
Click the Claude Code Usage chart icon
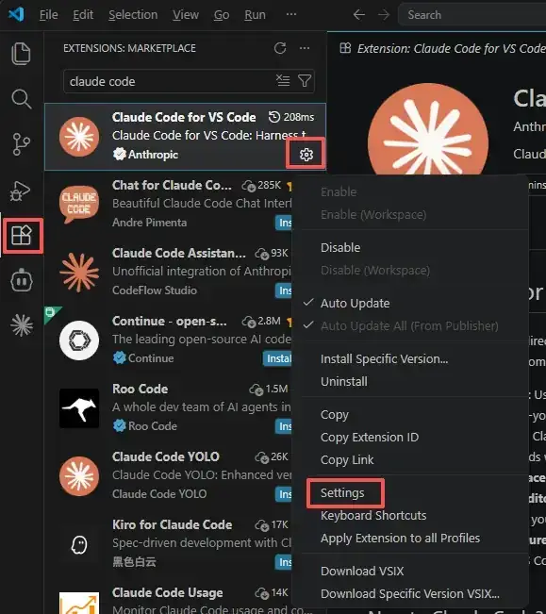point(79,603)
